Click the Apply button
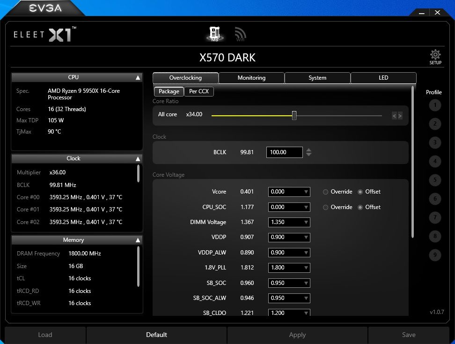 (297, 335)
